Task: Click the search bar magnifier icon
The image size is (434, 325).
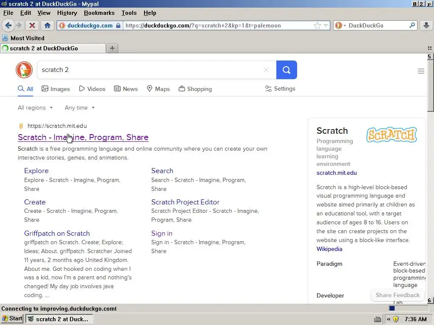Action: (412, 25)
